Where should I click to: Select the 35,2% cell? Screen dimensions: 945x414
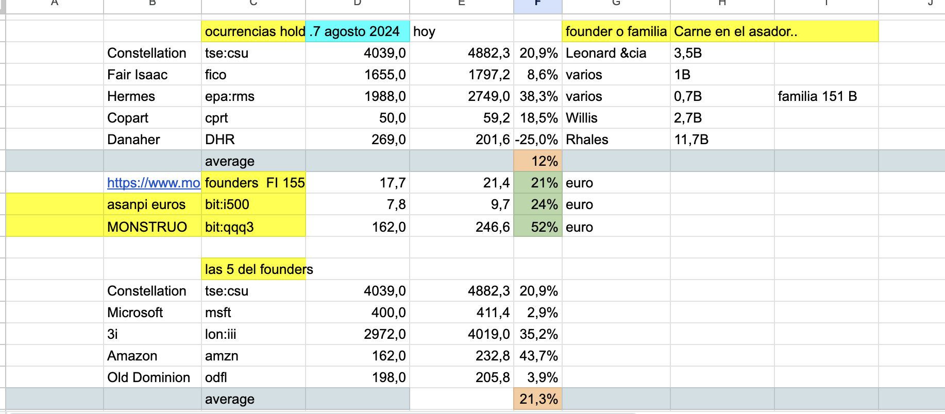[538, 334]
